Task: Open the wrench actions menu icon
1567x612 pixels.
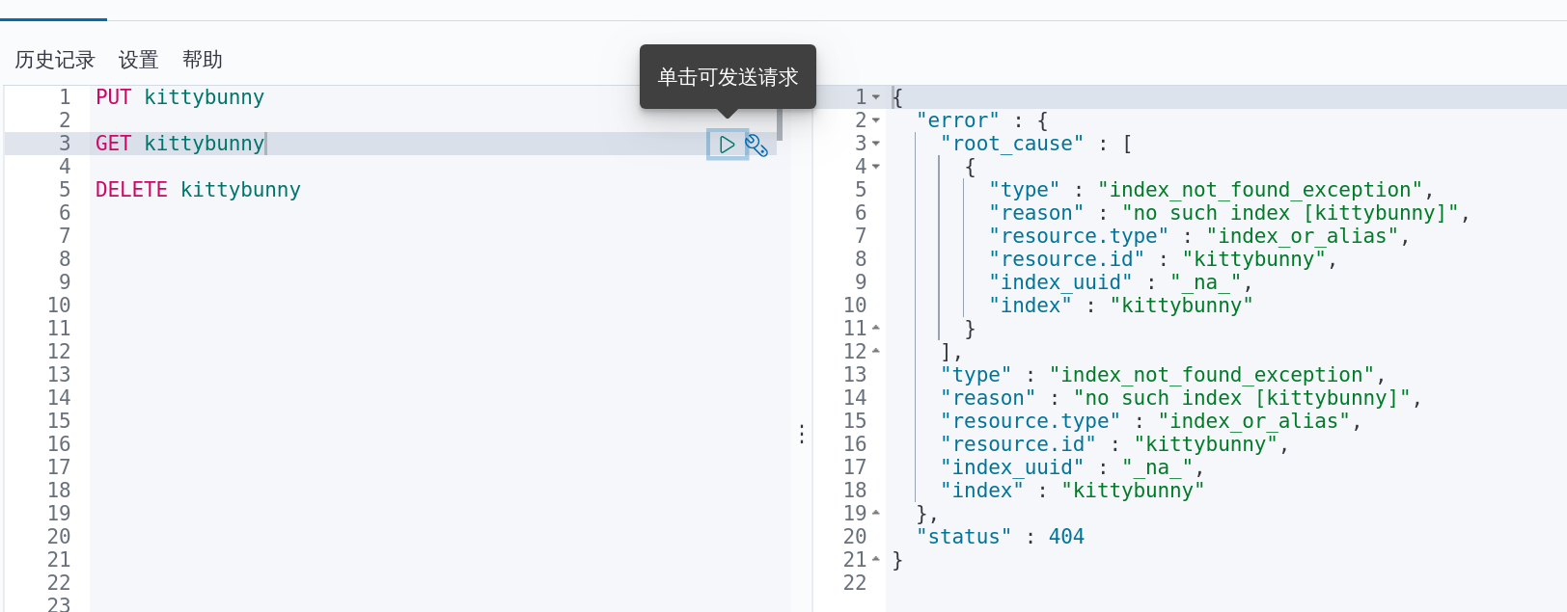Action: coord(757,146)
